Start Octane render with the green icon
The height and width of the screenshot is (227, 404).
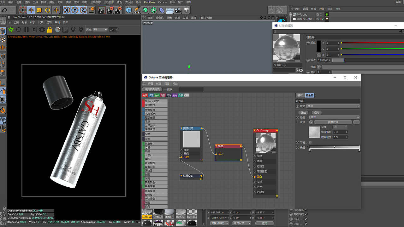[10, 29]
